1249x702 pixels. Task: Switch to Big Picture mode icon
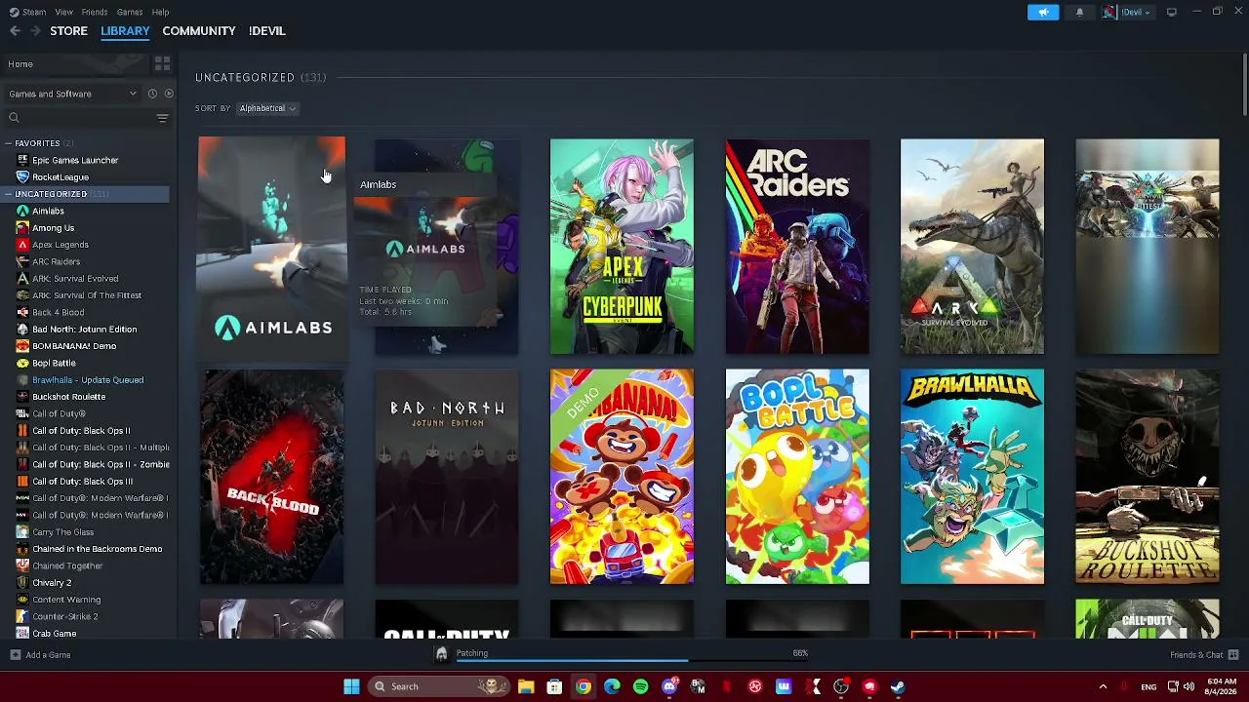[x=1172, y=12]
